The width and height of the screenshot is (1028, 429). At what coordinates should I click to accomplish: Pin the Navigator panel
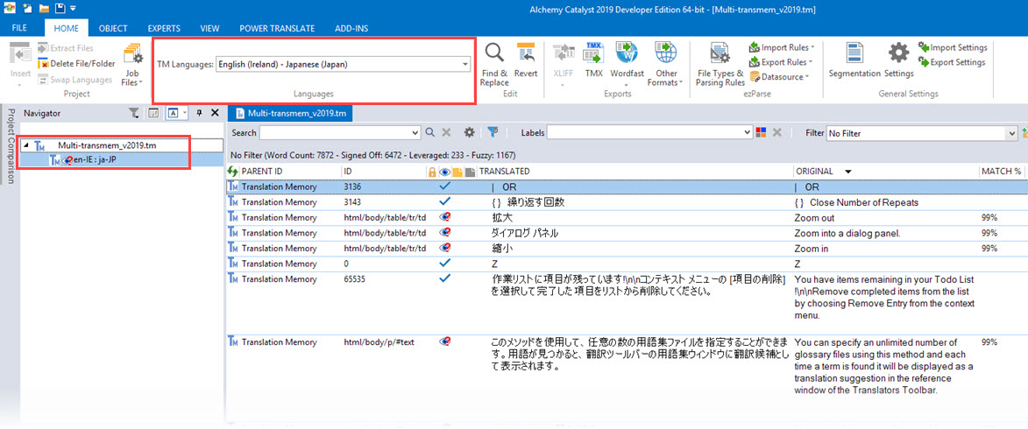(x=199, y=113)
